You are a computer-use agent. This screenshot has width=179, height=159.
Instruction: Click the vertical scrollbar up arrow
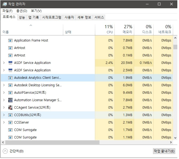[x=176, y=38]
